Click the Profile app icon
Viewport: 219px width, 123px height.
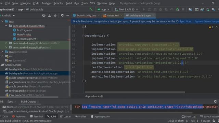pos(172,9)
